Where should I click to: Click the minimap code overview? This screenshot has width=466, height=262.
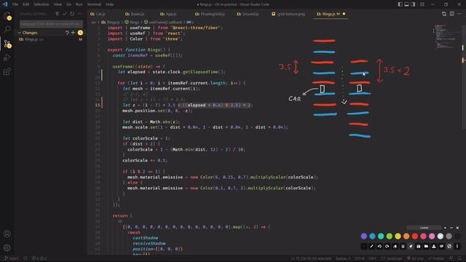pos(446,37)
